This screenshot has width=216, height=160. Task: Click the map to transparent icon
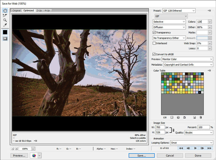click(x=172, y=117)
